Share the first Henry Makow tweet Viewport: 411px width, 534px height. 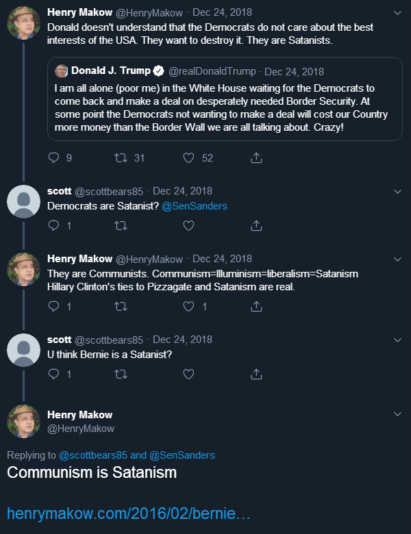(256, 157)
